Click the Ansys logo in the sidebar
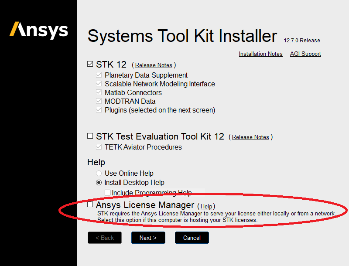The width and height of the screenshot is (349, 266). 39,30
